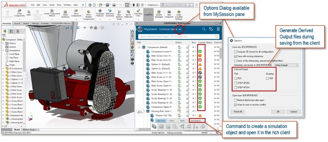Open Linear Component Pattern tool
Image resolution: width=328 pixels, height=142 pixels.
(x=52, y=14)
